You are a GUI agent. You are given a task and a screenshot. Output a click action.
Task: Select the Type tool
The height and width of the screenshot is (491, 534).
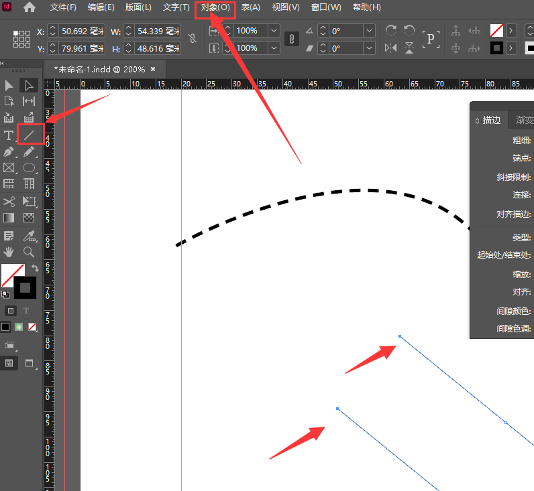point(9,135)
